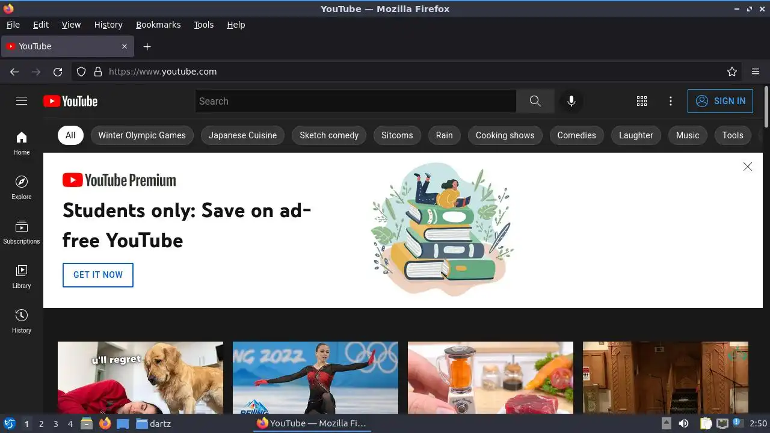
Task: Click the volume speaker tray icon
Action: 683,423
